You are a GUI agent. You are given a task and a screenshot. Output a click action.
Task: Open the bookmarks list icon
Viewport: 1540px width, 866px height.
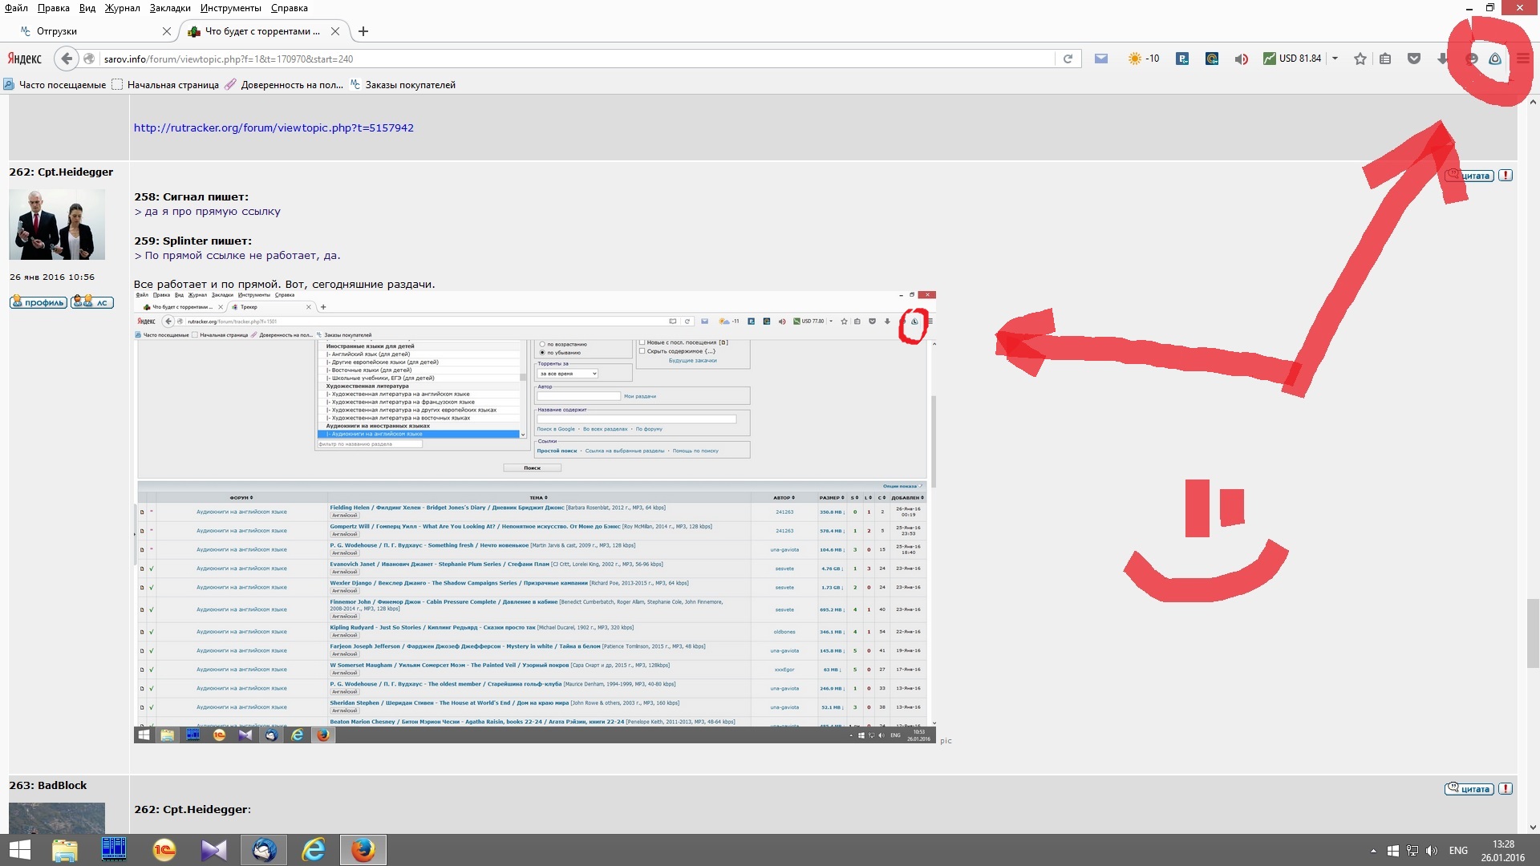point(1385,59)
